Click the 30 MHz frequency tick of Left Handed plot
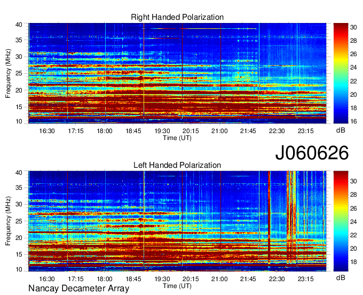 (19, 204)
